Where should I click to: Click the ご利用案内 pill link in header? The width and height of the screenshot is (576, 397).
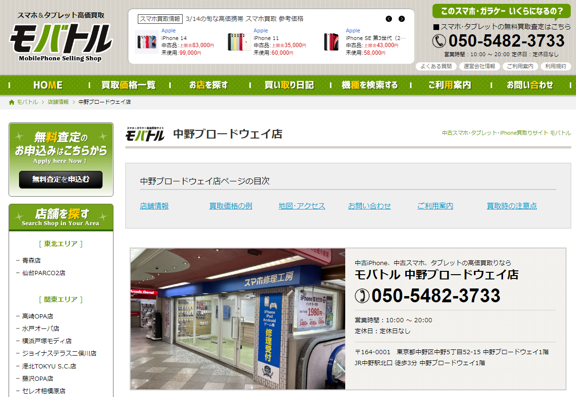point(520,67)
